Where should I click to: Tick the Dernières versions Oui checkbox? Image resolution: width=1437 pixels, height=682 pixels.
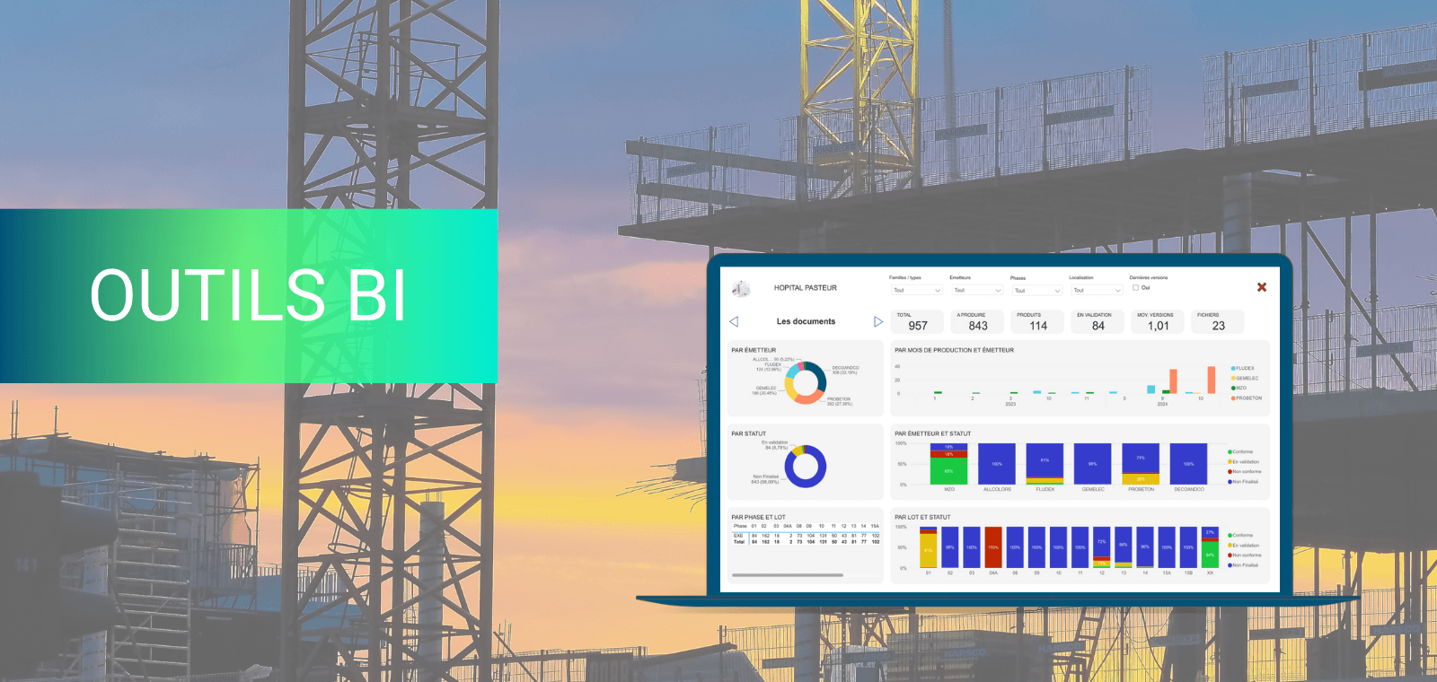(x=1135, y=288)
